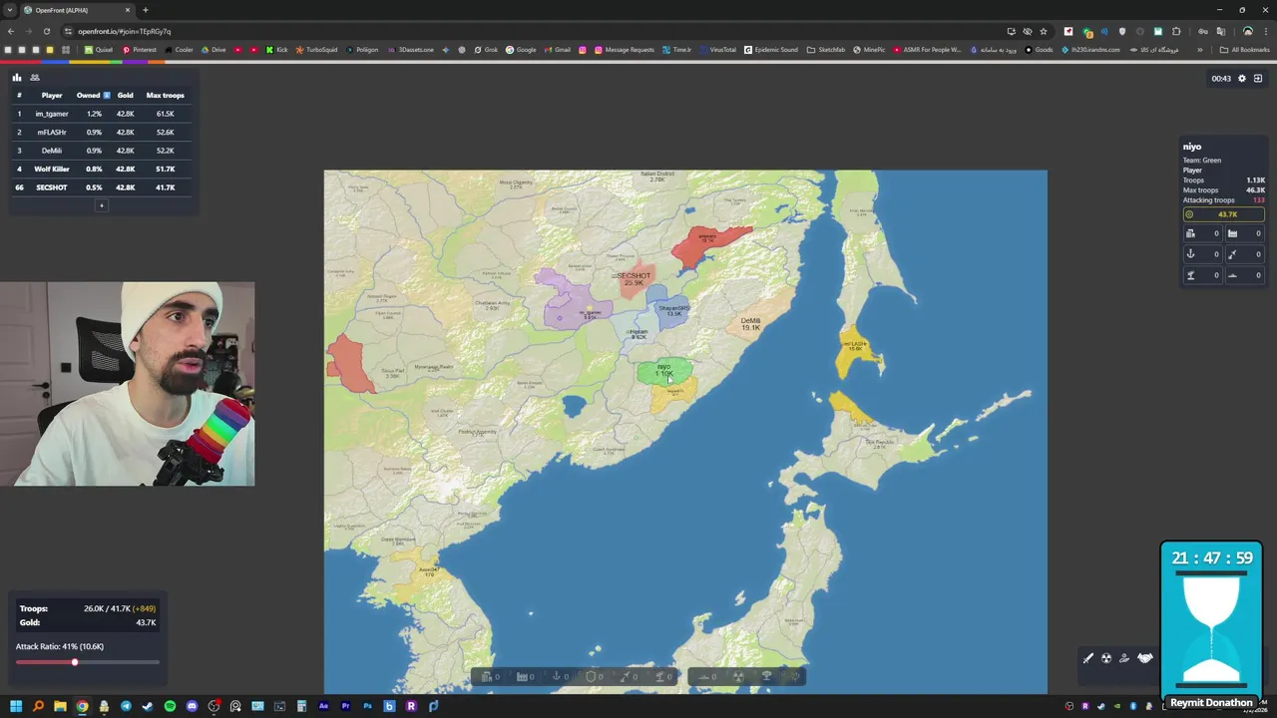Click the port anchor icon in player panel
The width and height of the screenshot is (1277, 718).
click(x=1190, y=254)
